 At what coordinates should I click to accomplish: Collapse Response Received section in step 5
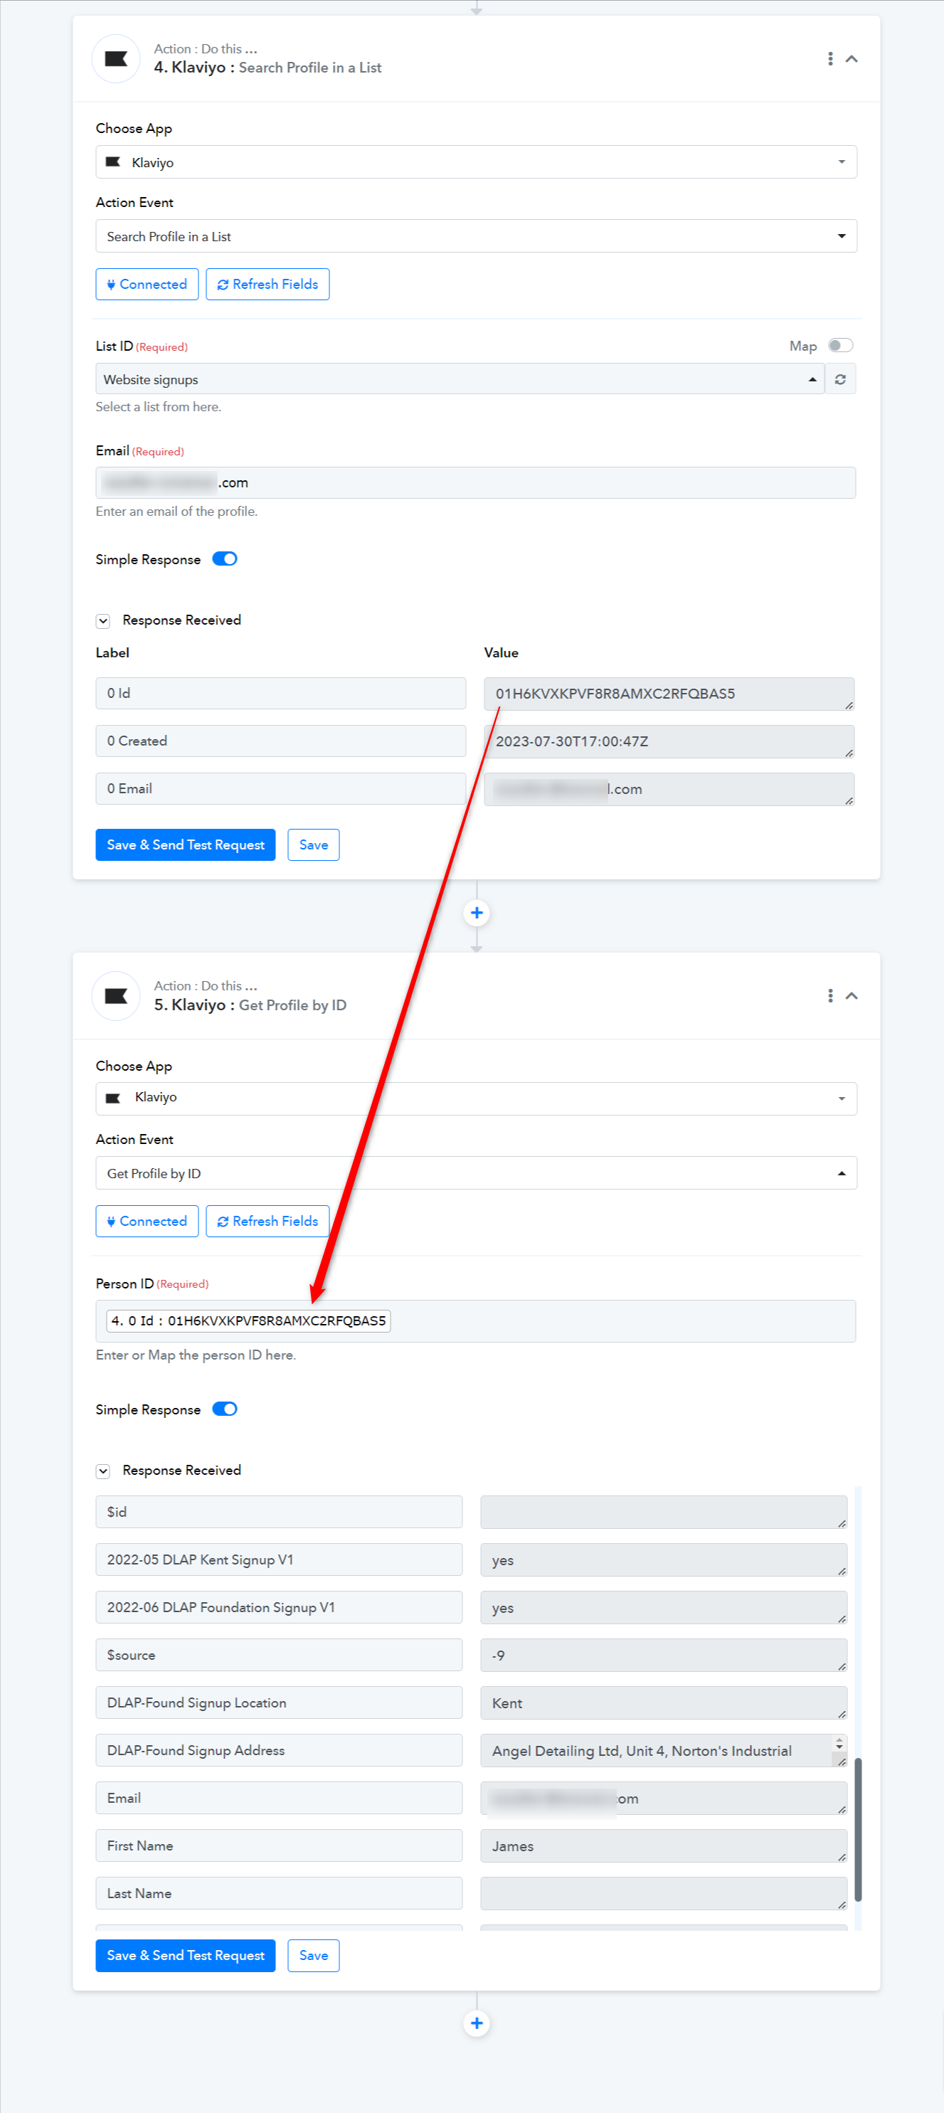pos(103,1471)
